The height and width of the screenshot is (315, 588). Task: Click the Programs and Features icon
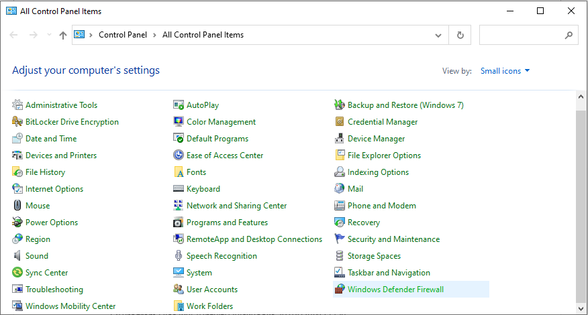point(179,223)
